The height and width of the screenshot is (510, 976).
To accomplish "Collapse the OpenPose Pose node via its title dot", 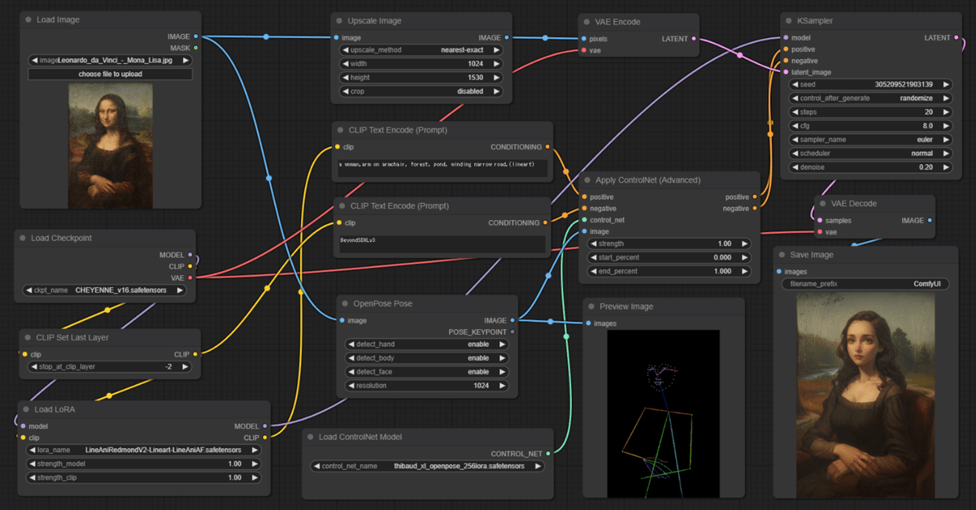I will [x=345, y=303].
